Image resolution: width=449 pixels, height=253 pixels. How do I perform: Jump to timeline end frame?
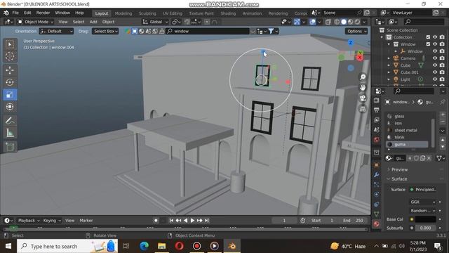(207, 221)
